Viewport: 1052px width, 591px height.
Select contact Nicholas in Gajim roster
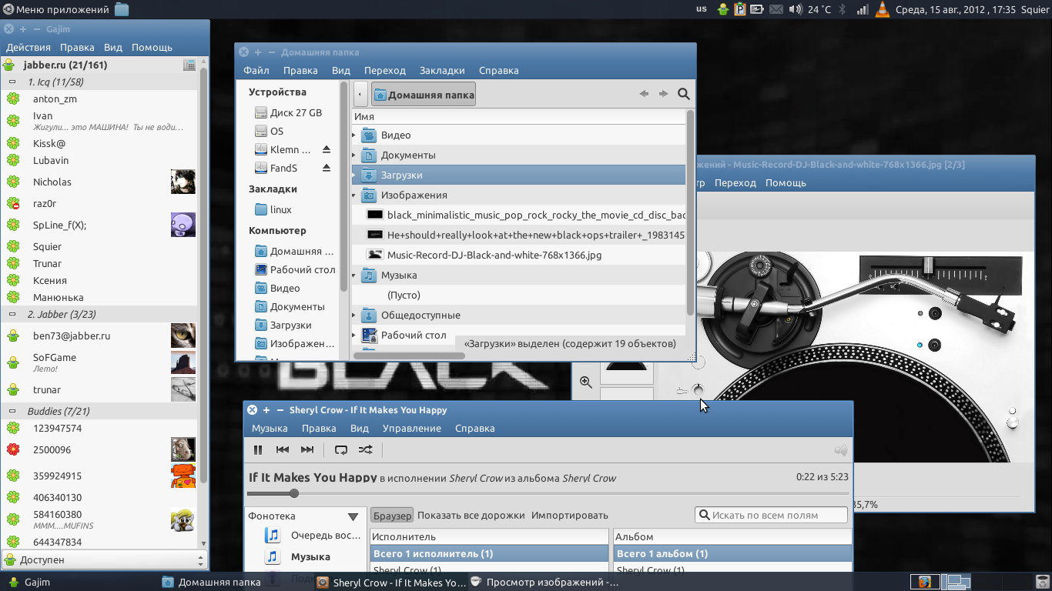pyautogui.click(x=99, y=182)
